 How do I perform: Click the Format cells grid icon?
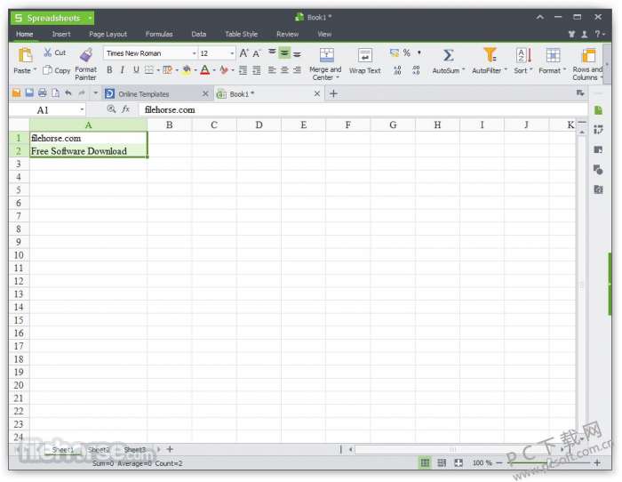[x=553, y=55]
